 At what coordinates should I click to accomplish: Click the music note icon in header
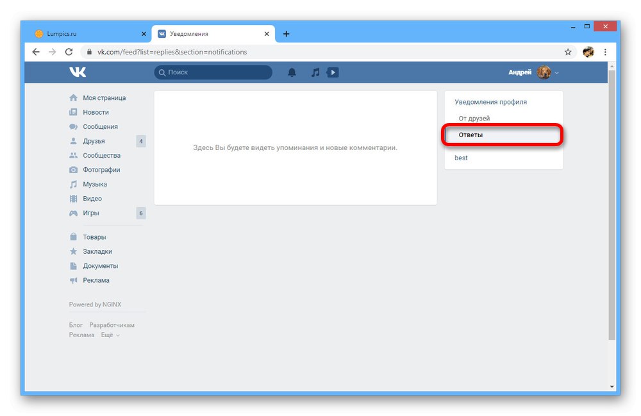315,72
